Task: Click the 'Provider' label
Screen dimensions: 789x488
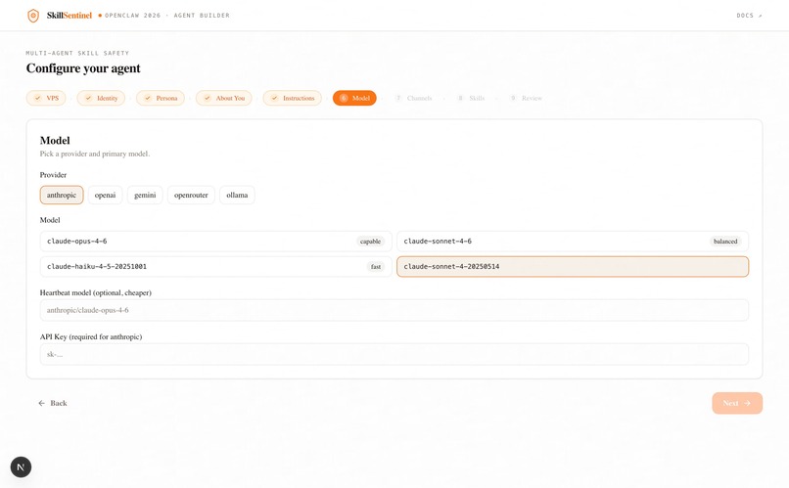Action: coord(53,175)
